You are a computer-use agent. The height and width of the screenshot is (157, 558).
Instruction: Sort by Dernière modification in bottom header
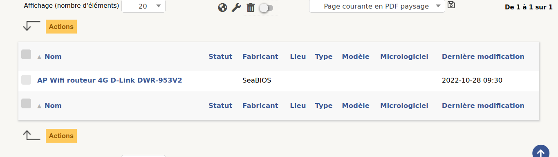click(483, 105)
